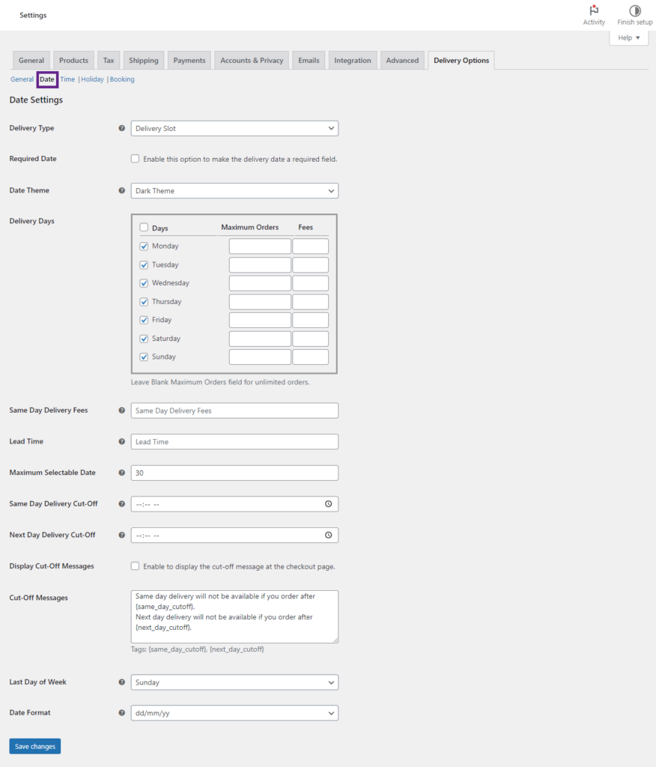Open the Time sub-section link
The height and width of the screenshot is (767, 656).
67,79
